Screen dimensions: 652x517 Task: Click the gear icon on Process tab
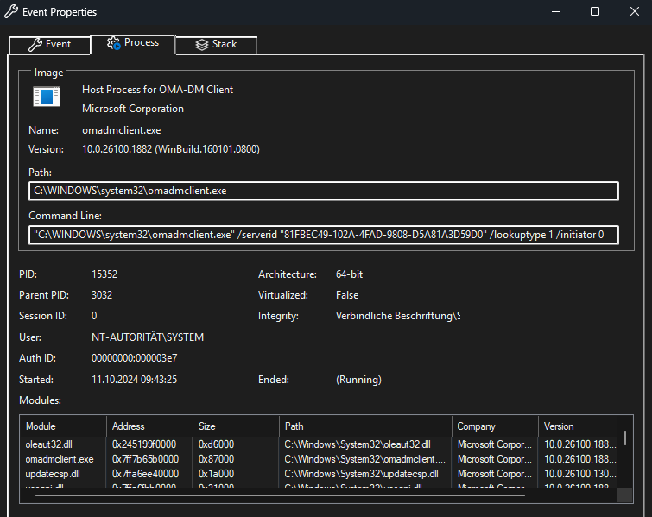pyautogui.click(x=113, y=43)
